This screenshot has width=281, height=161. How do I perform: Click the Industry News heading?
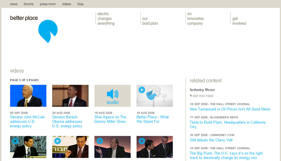pos(202,90)
